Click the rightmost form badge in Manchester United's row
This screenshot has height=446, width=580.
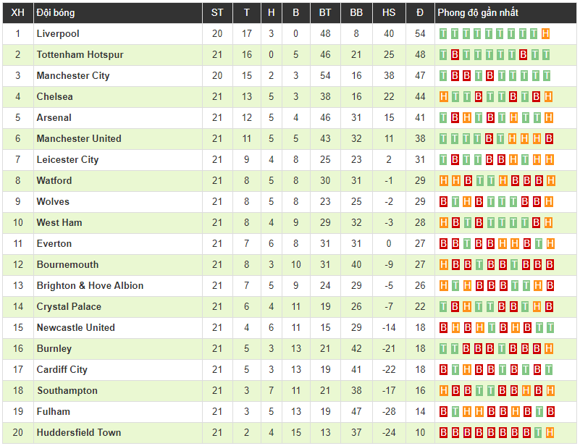(550, 139)
